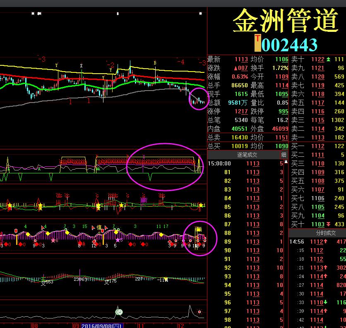
Task: Click trade row 97 in 逐笔成交
Action: [245, 311]
